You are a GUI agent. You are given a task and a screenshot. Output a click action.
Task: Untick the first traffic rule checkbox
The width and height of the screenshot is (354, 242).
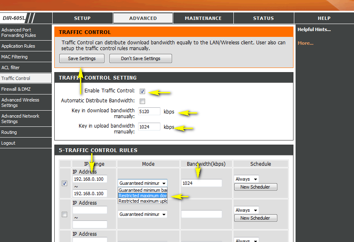pos(64,183)
